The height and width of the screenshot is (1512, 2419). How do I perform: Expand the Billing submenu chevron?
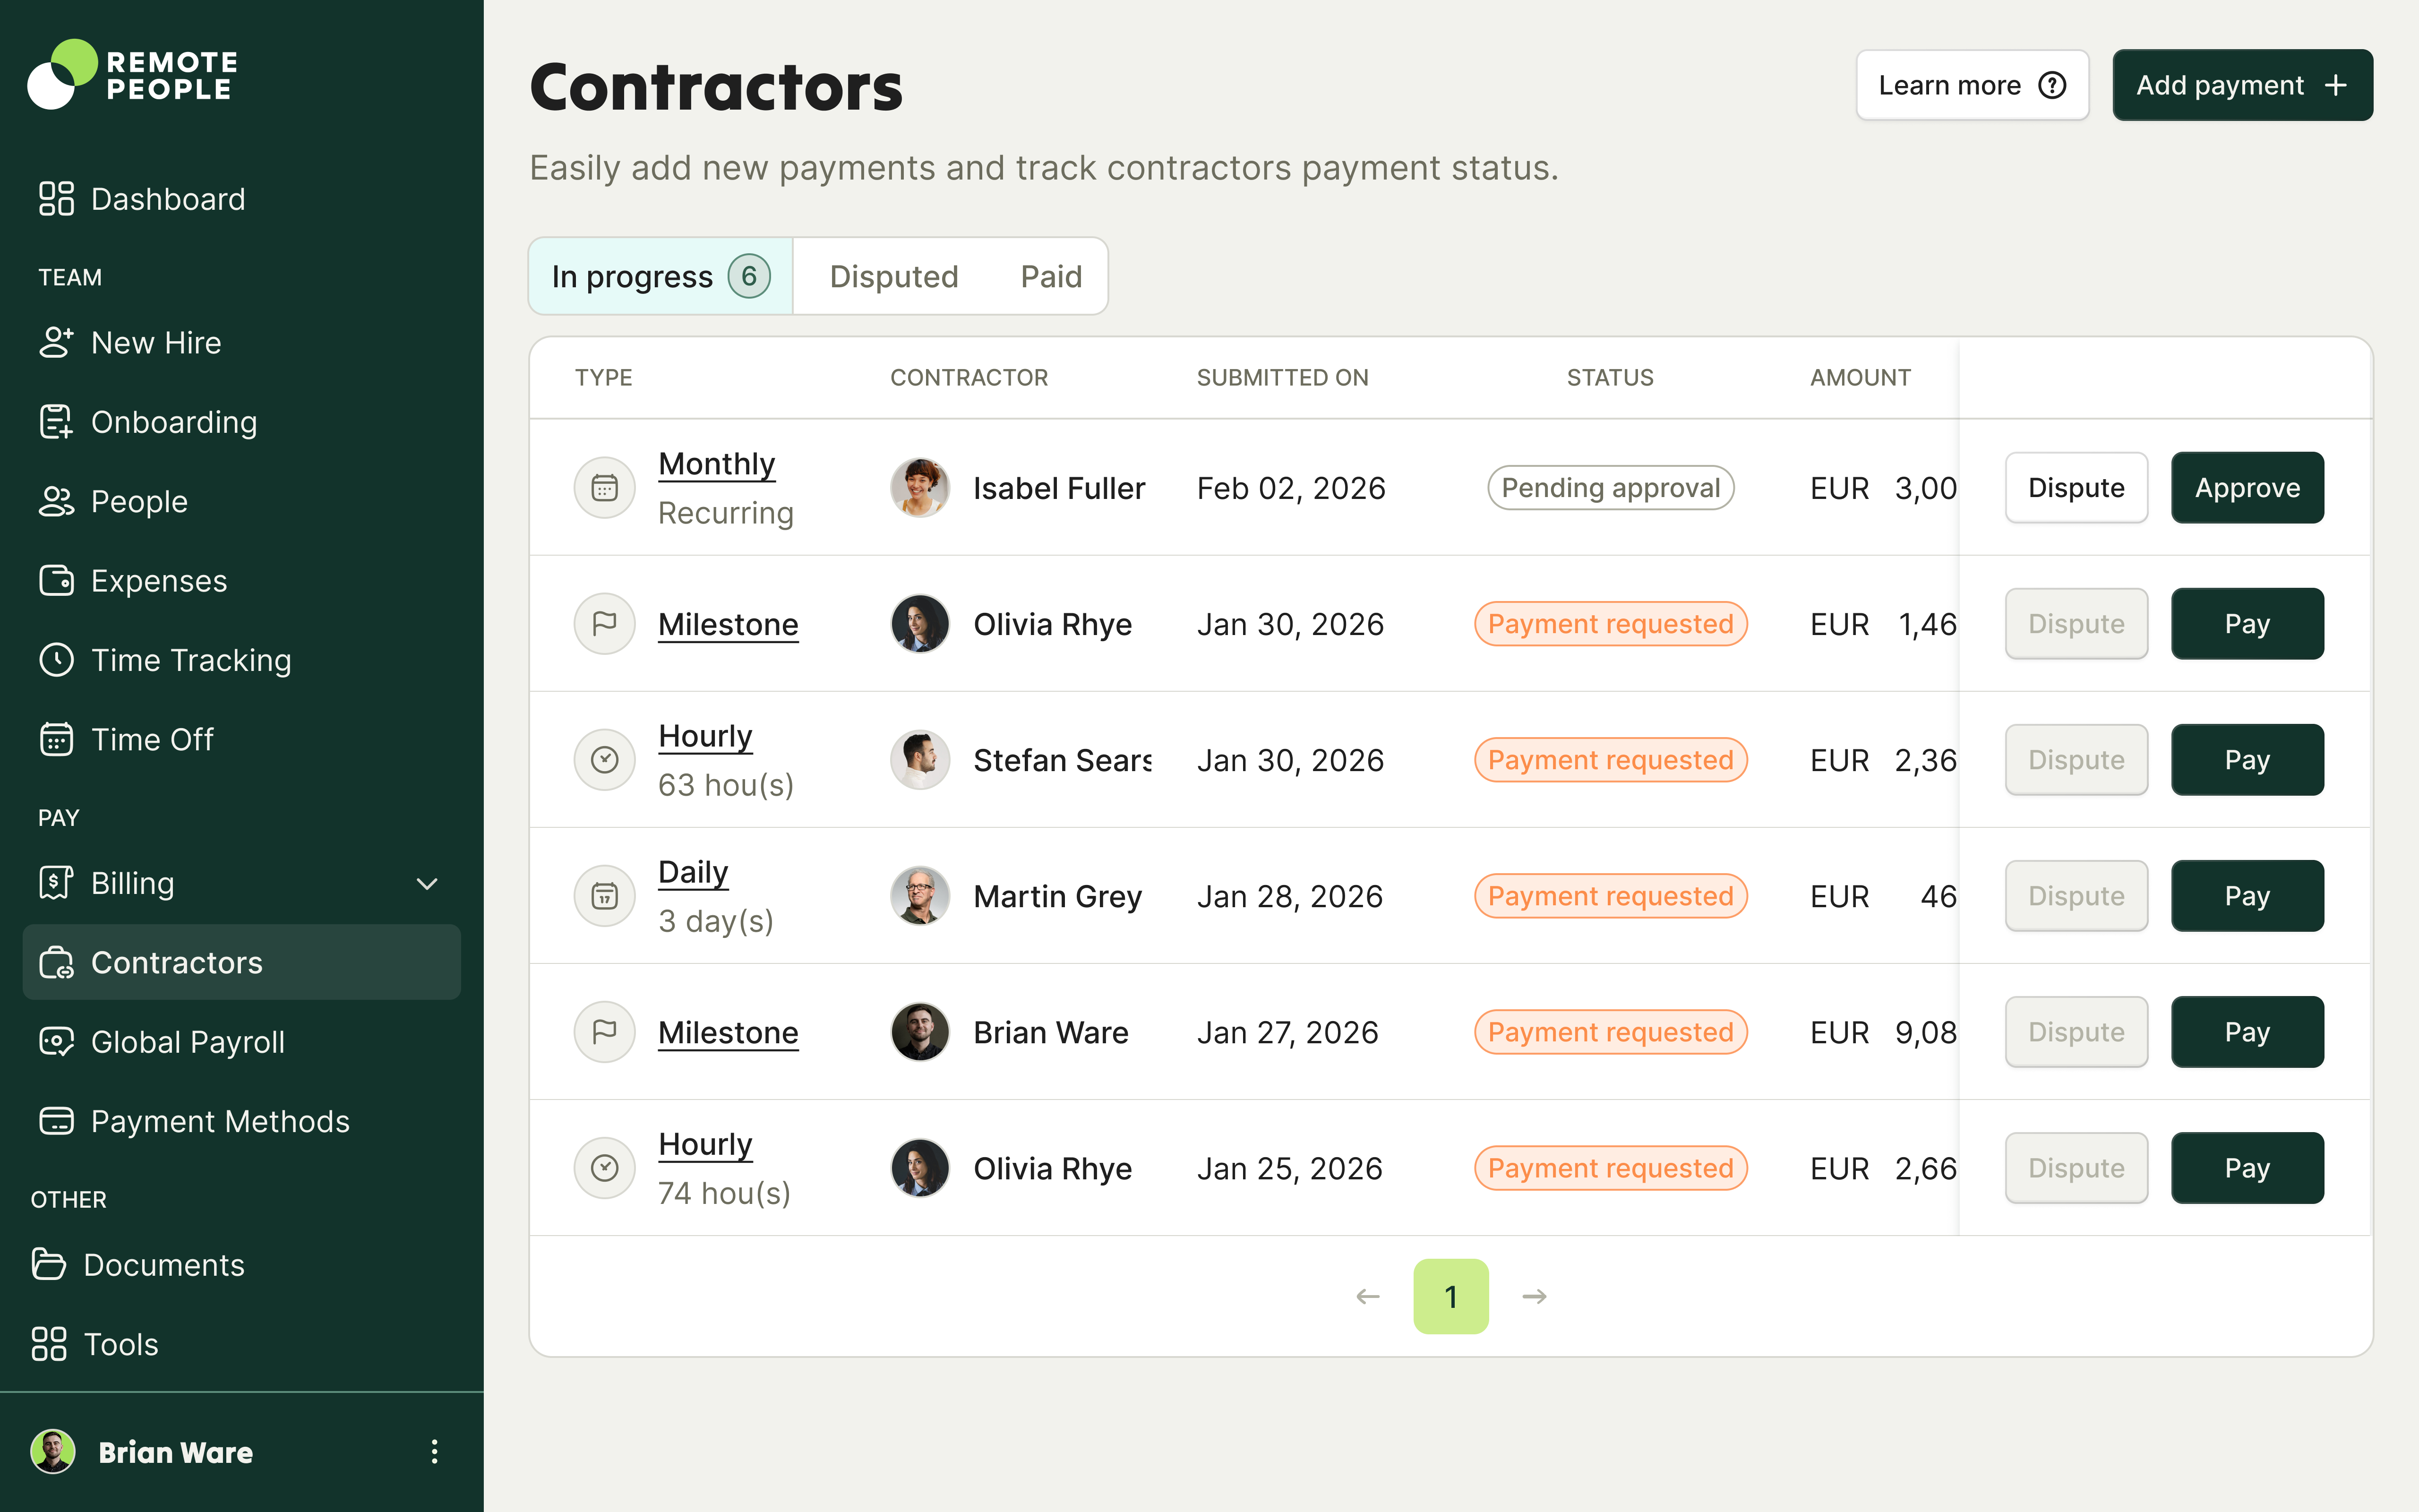pos(427,884)
